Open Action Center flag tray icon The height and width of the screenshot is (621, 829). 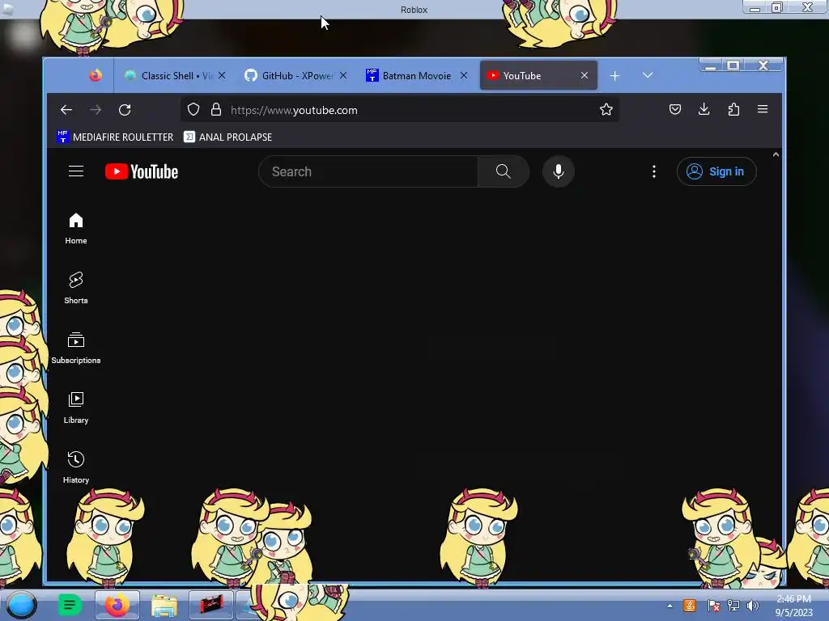[x=713, y=606]
